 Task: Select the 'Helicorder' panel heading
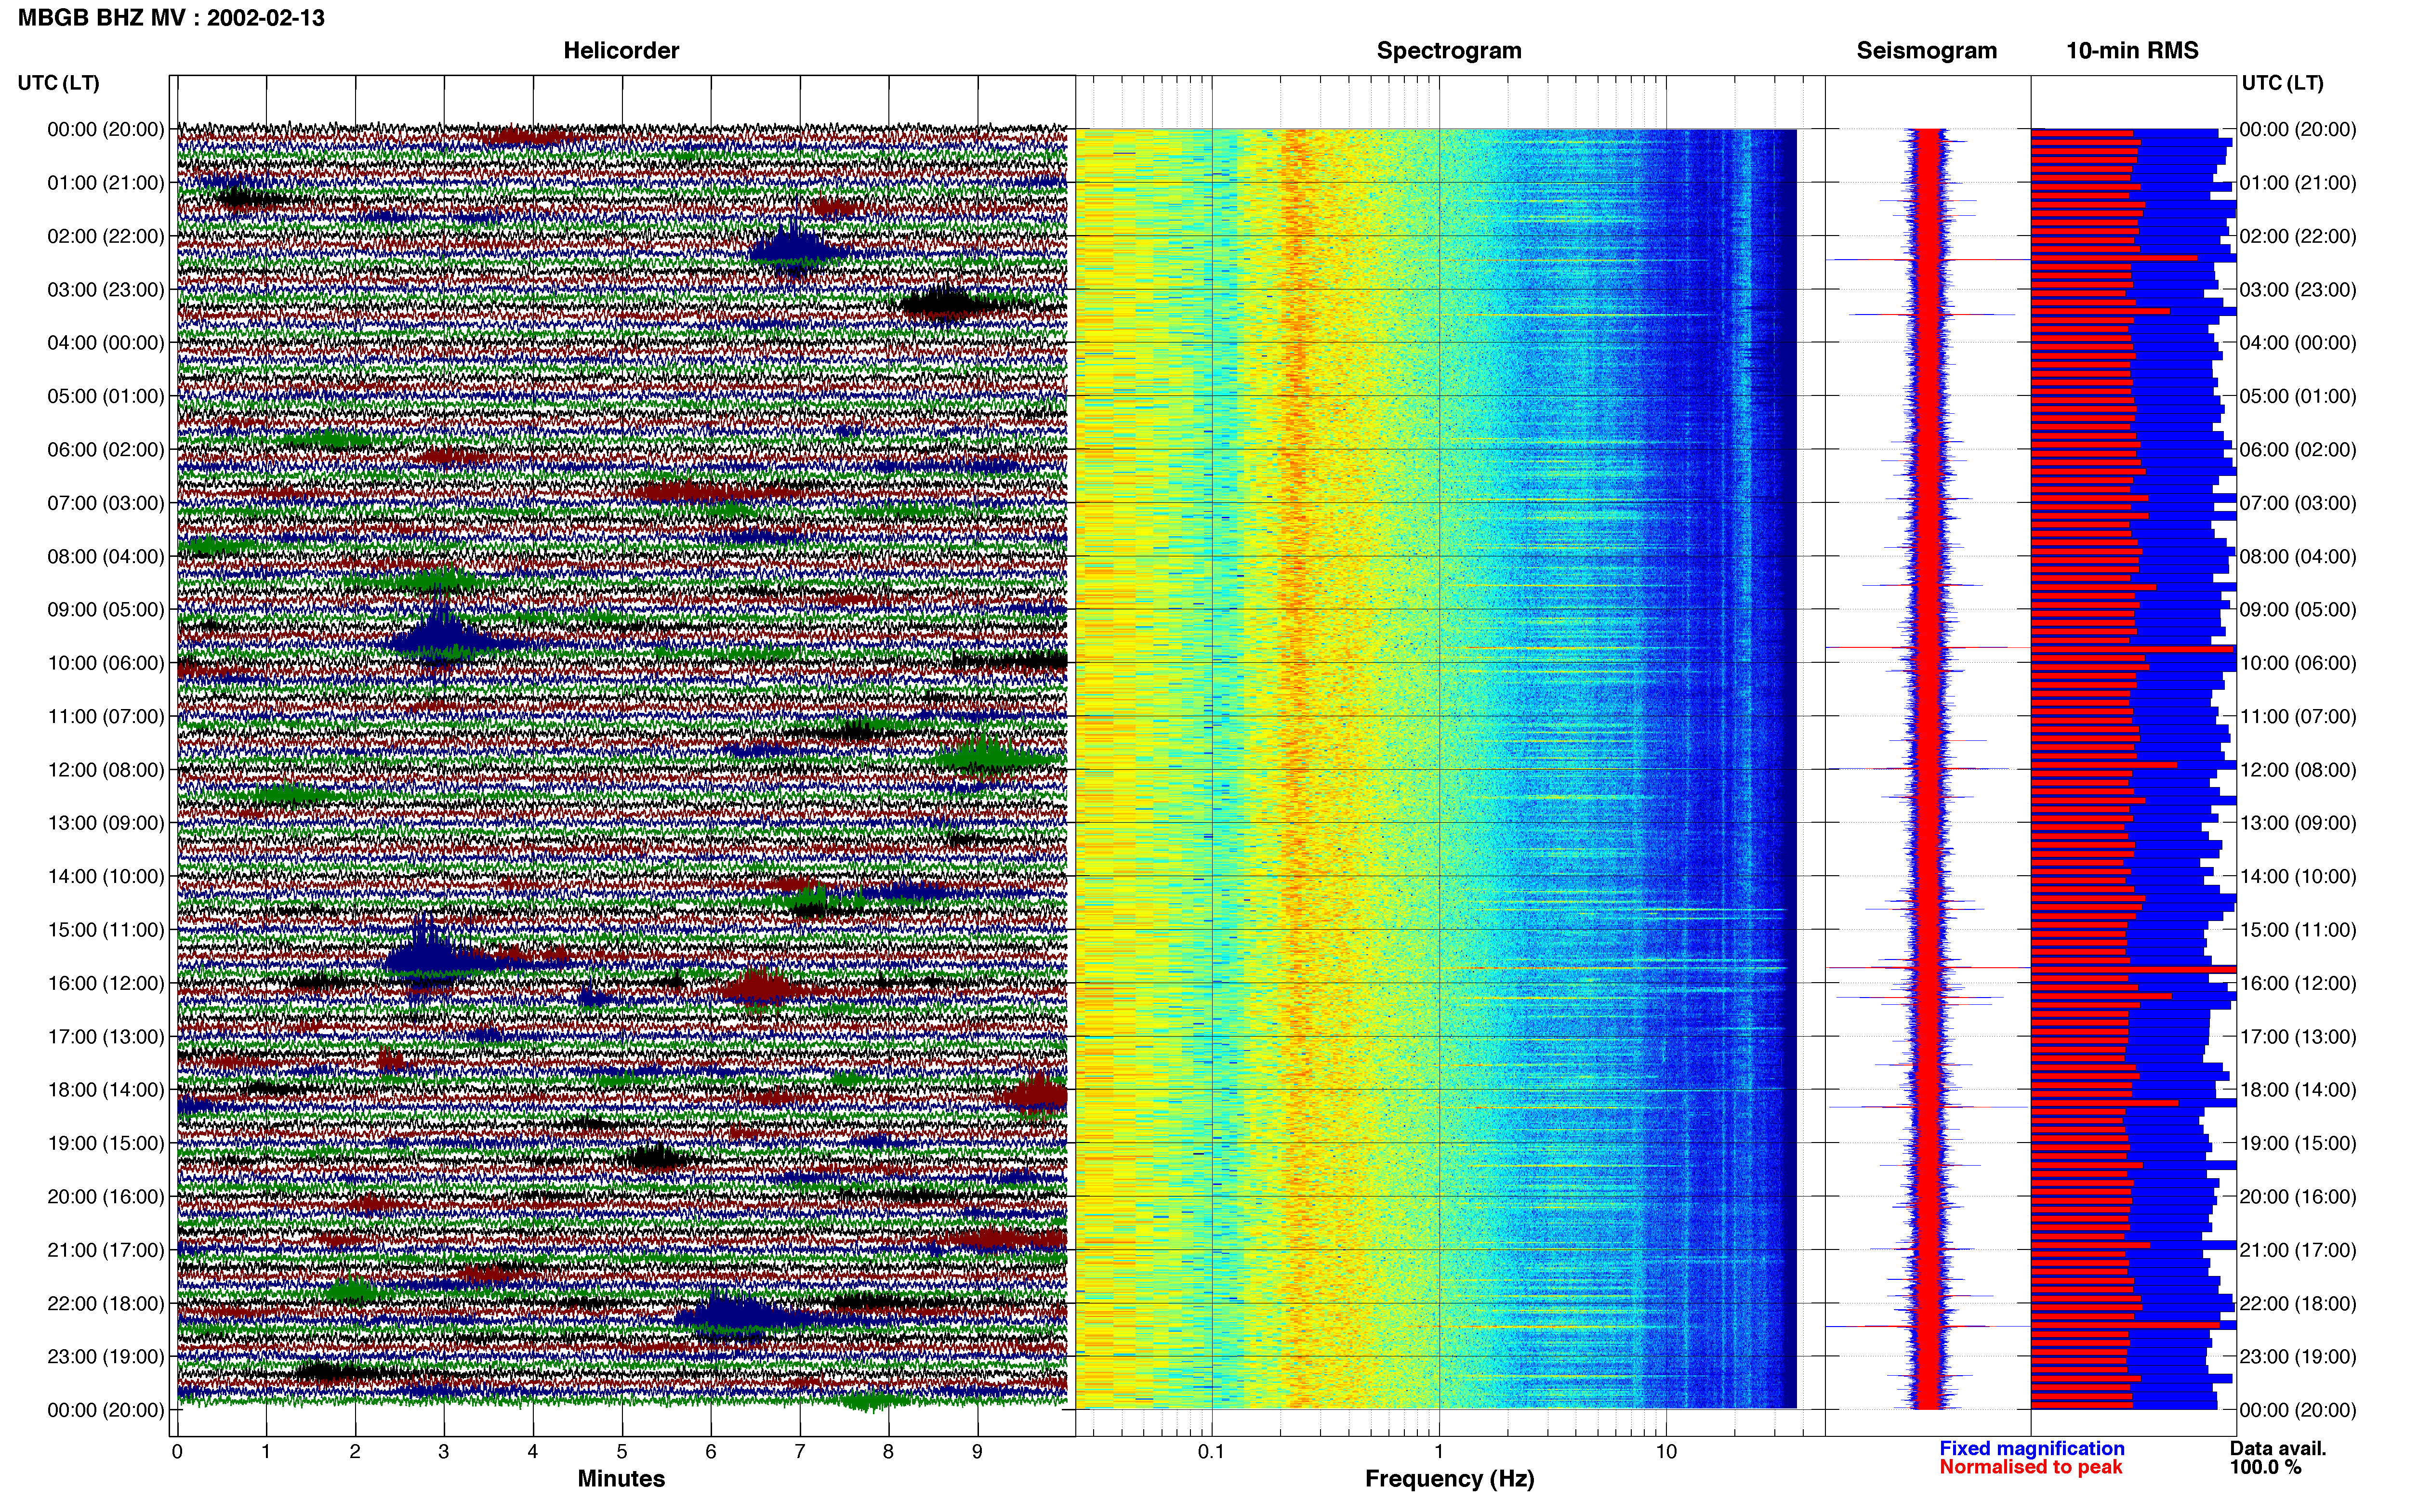621,51
